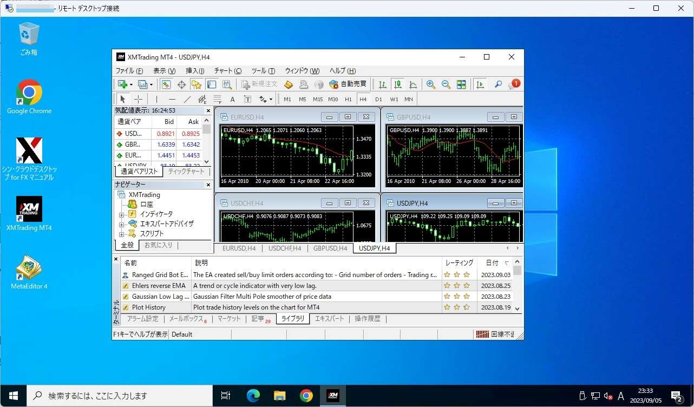Expand the スクリプト tree node
The width and height of the screenshot is (694, 407).
122,234
